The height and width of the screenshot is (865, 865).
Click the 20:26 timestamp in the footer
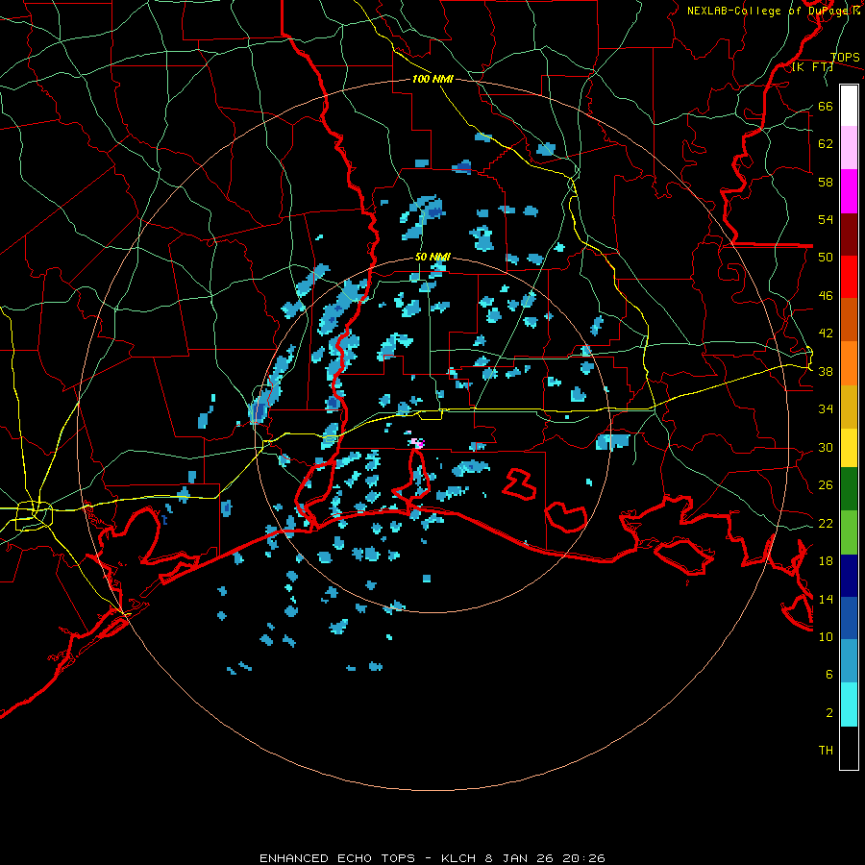point(583,858)
